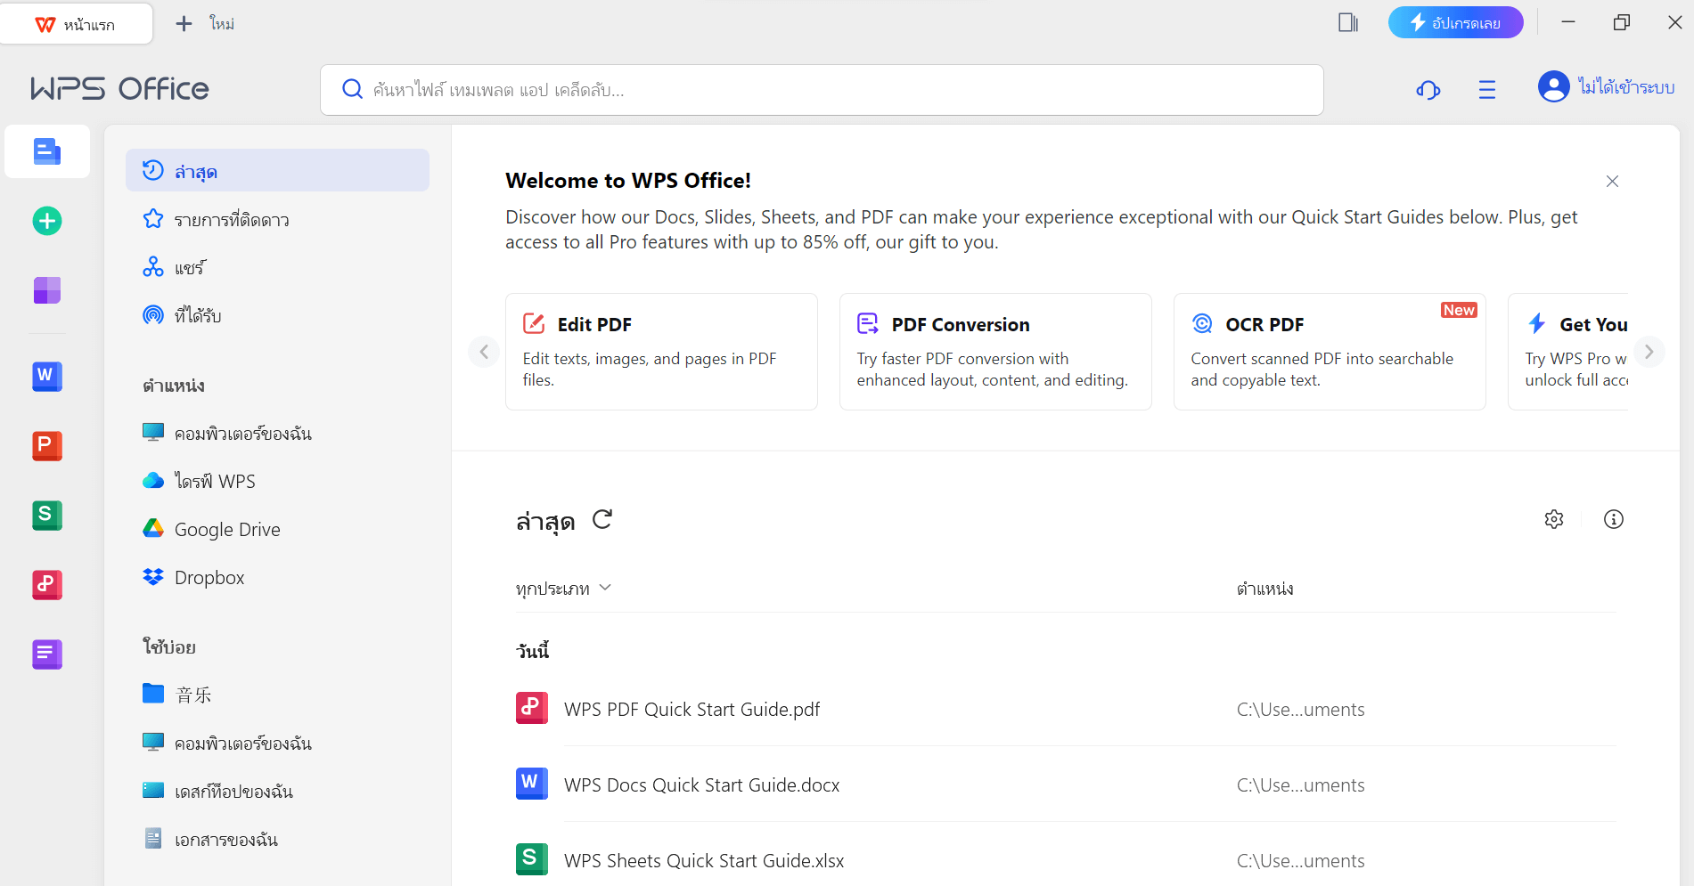
Task: Select รายการที่ติดดาว in the left panel
Action: (232, 219)
